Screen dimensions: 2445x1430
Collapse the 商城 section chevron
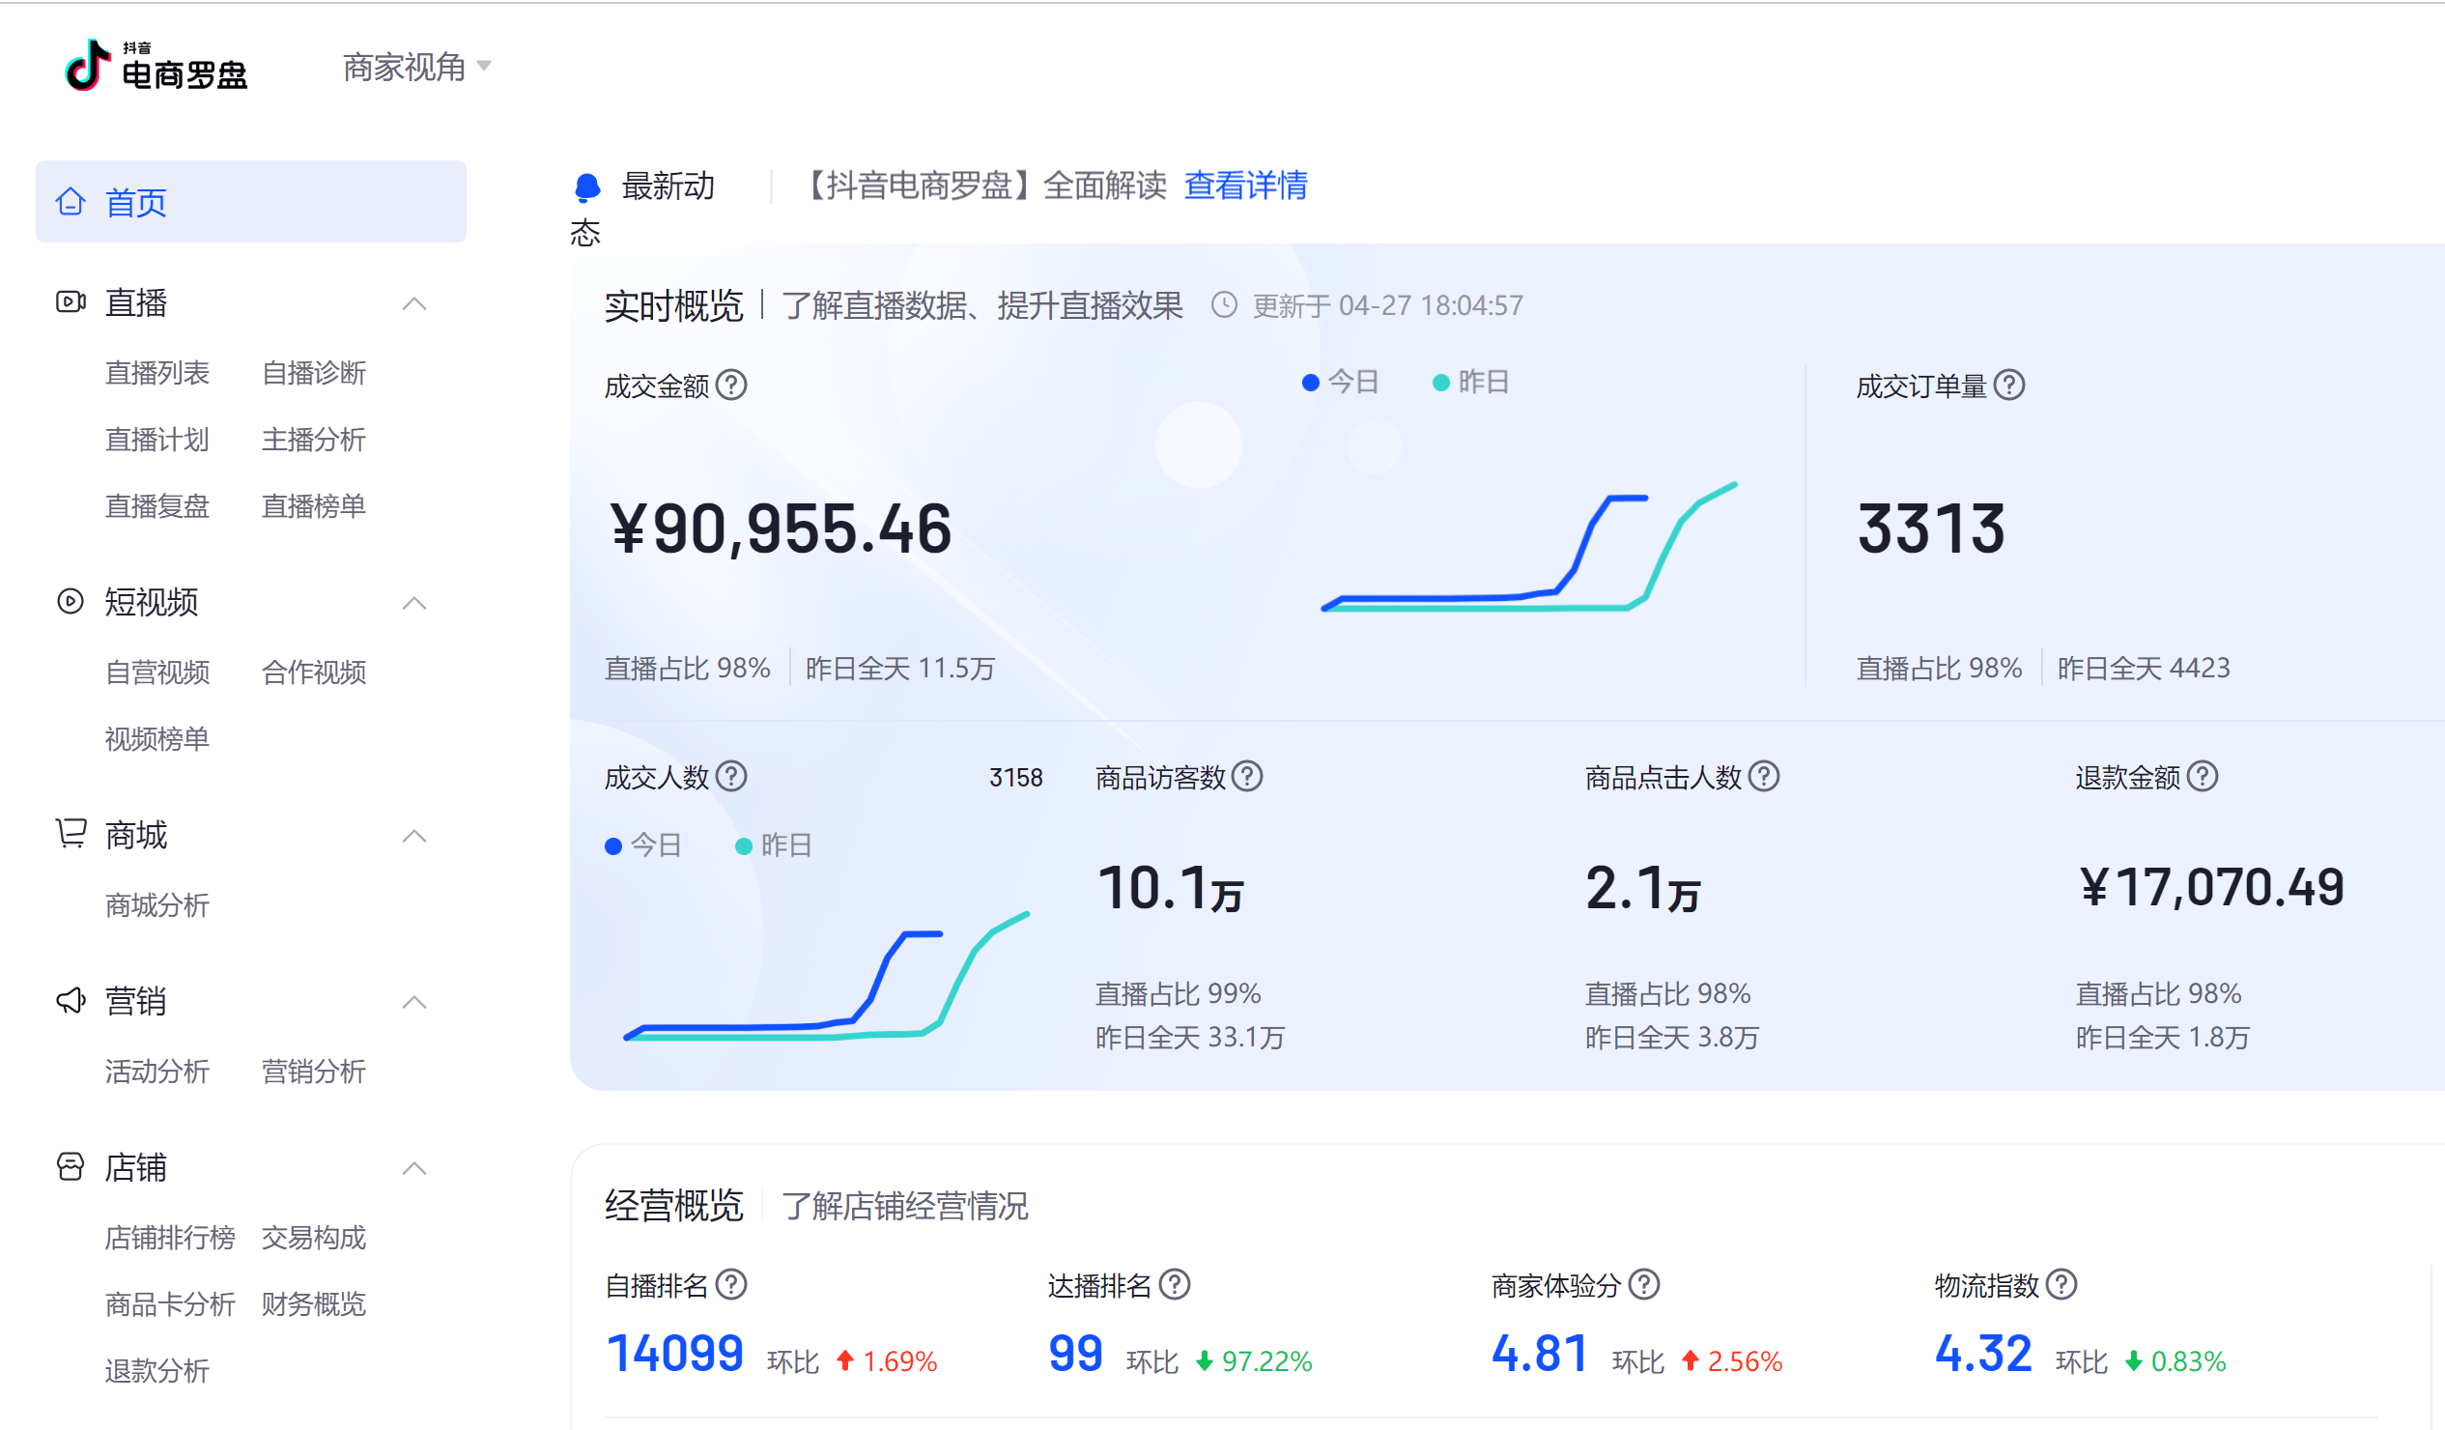[x=414, y=837]
